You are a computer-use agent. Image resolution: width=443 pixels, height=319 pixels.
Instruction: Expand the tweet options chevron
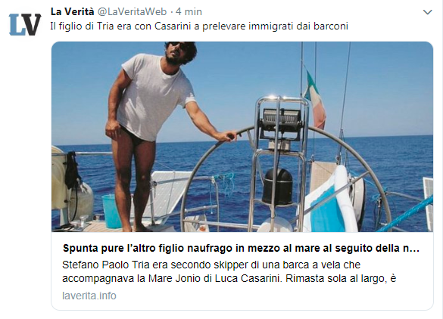point(427,12)
